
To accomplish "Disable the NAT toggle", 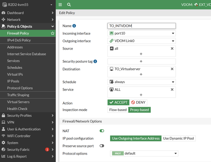I will [x=102, y=131].
